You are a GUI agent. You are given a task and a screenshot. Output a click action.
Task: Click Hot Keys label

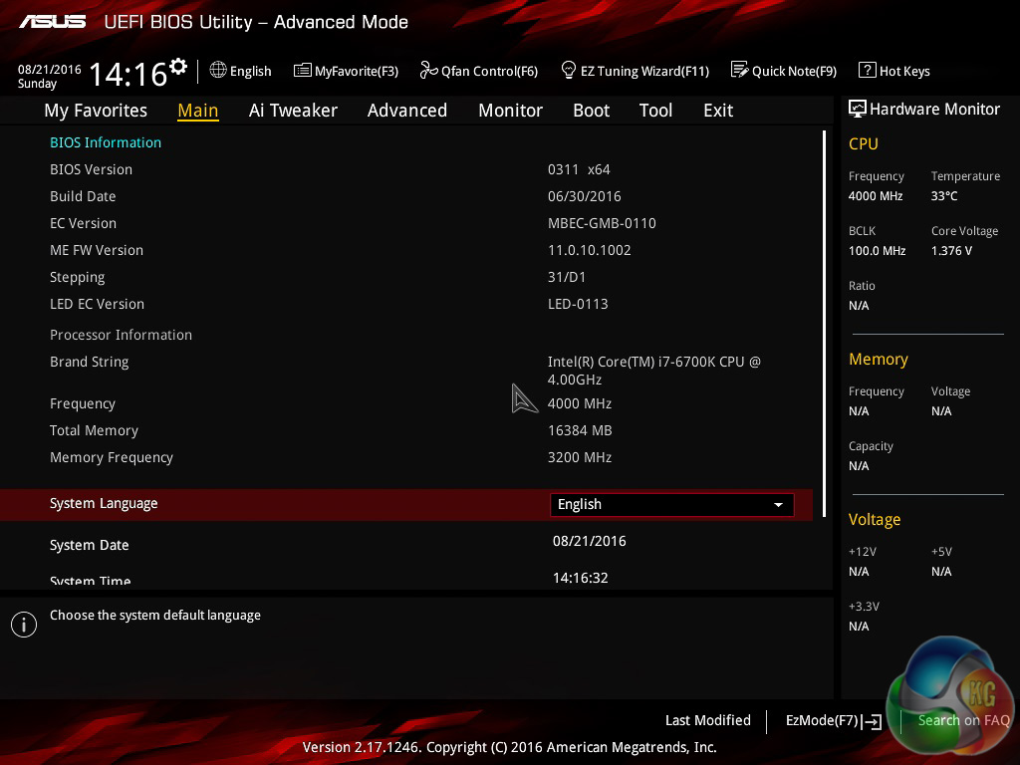click(904, 71)
